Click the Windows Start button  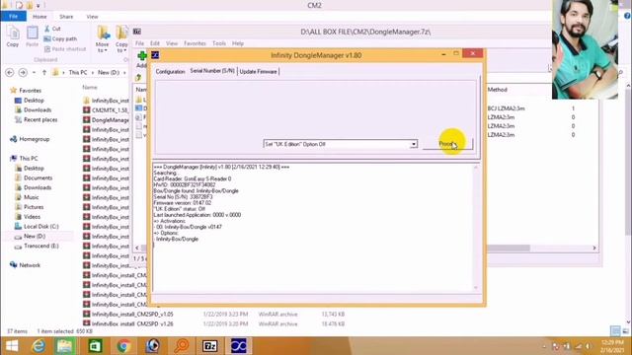click(12, 346)
